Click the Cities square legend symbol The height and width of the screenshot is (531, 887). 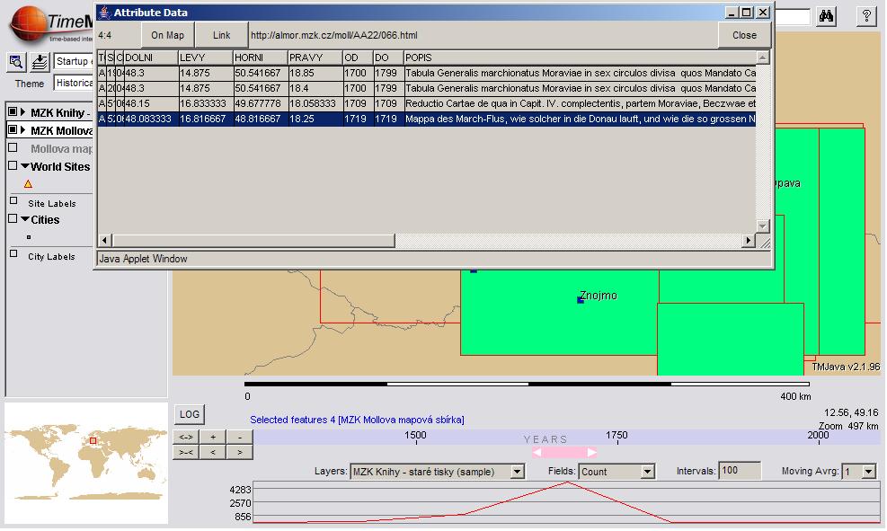tap(28, 237)
